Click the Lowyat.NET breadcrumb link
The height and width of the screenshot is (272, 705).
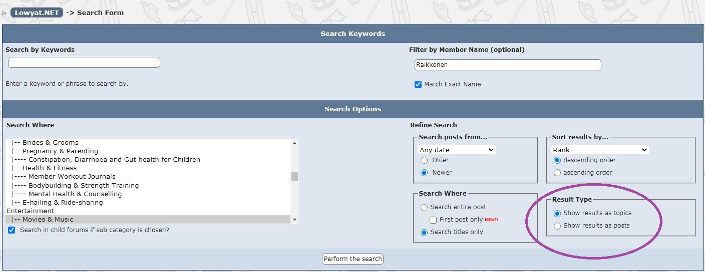coord(37,12)
